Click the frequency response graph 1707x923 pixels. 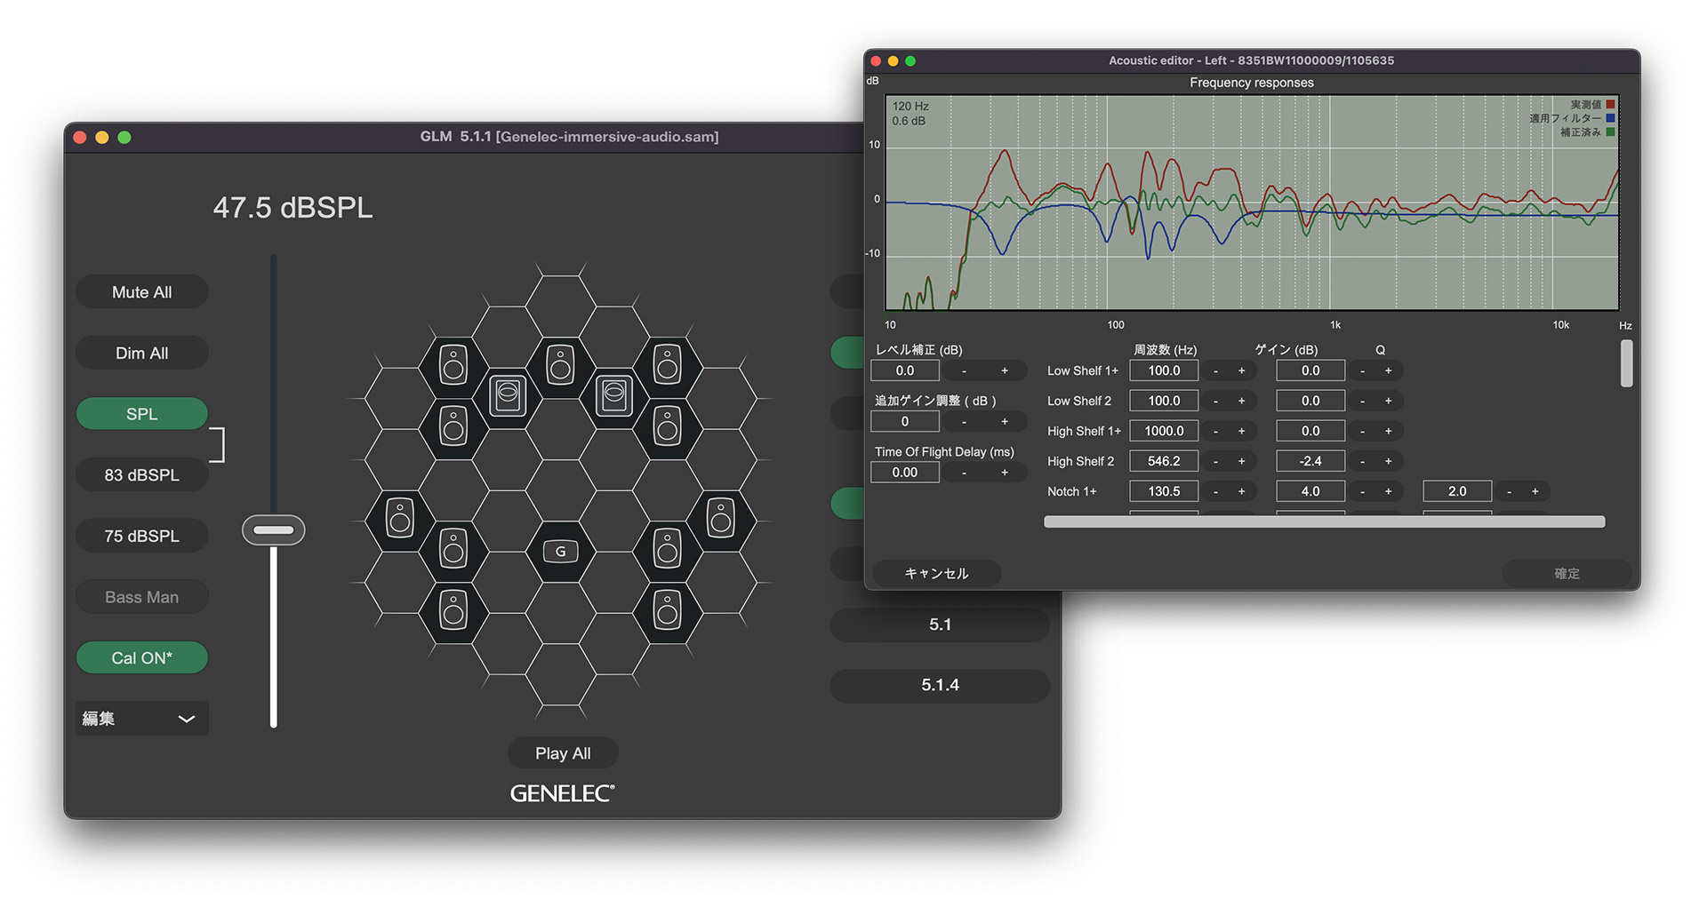click(1252, 203)
